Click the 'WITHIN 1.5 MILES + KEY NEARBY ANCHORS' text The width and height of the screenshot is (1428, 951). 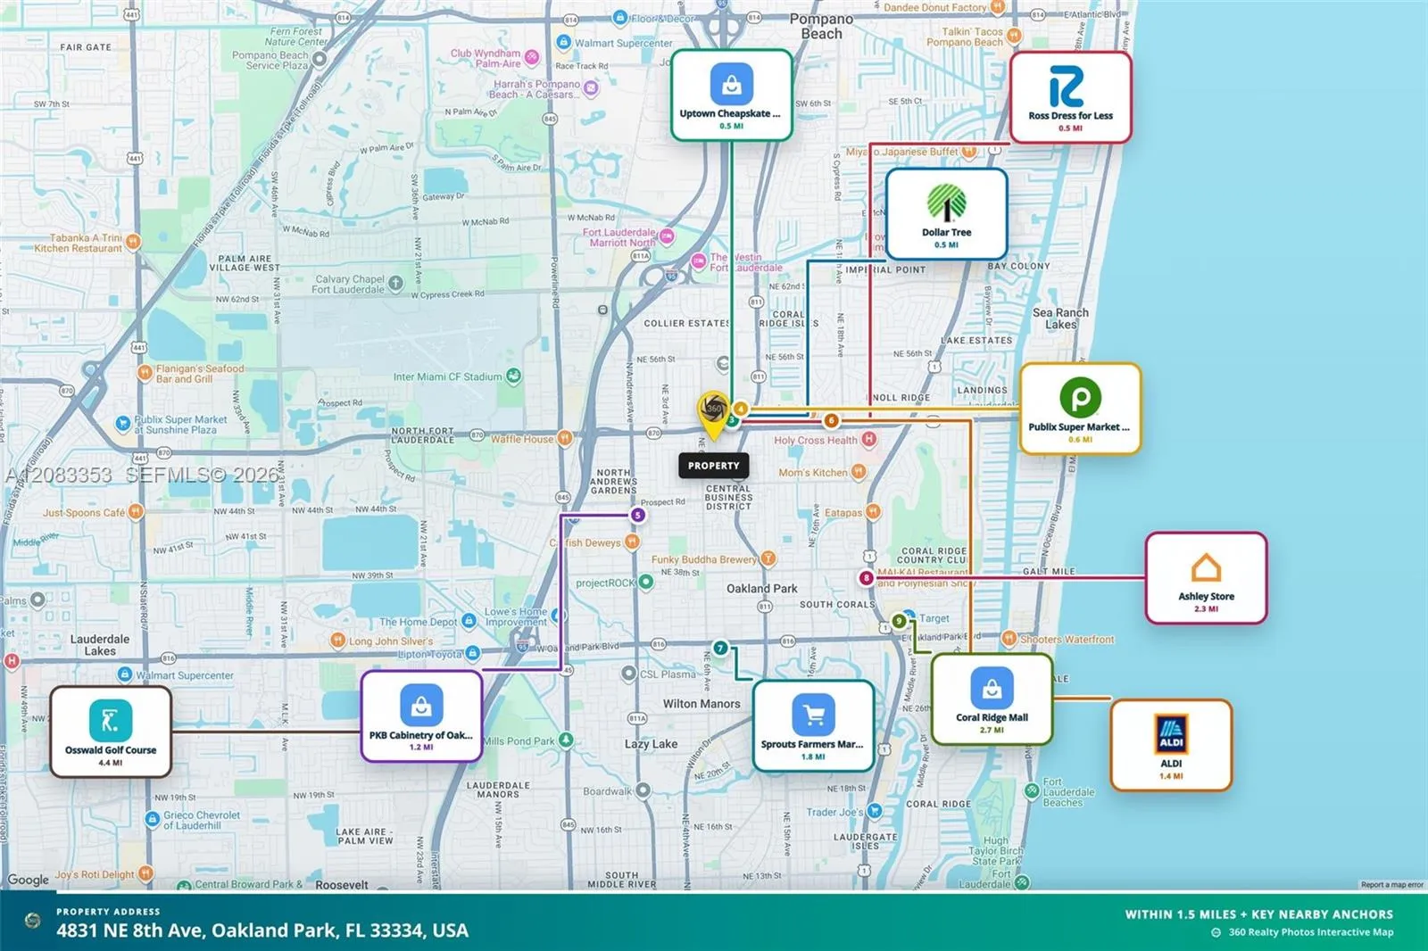(1258, 914)
